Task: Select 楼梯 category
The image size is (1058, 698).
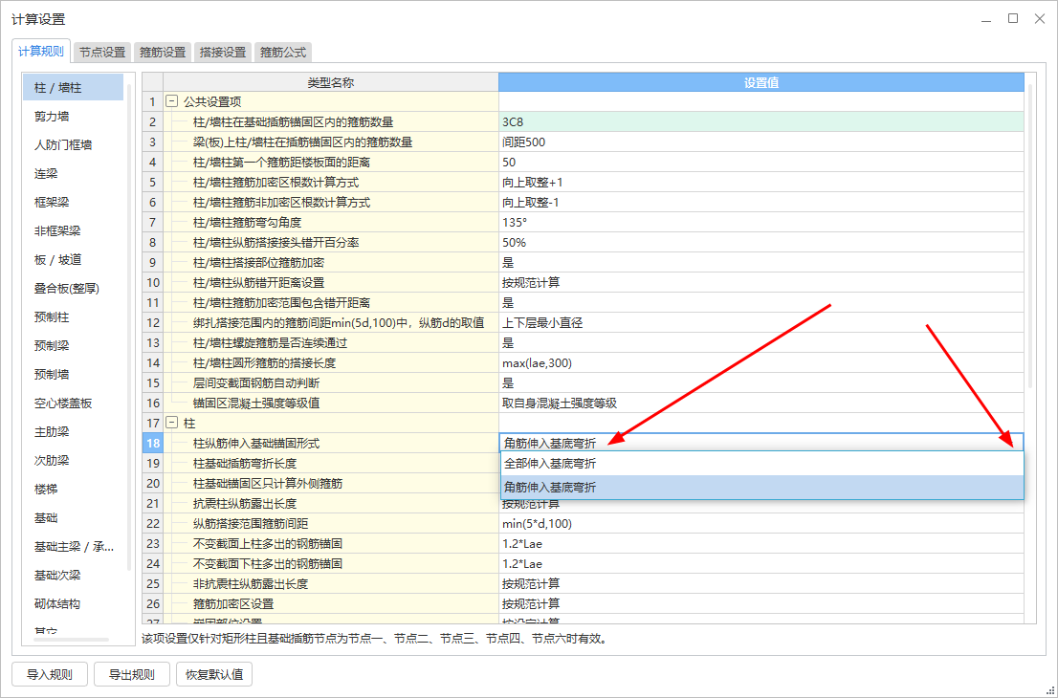Action: pos(74,489)
